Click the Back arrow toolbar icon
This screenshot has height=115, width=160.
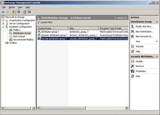[3, 12]
